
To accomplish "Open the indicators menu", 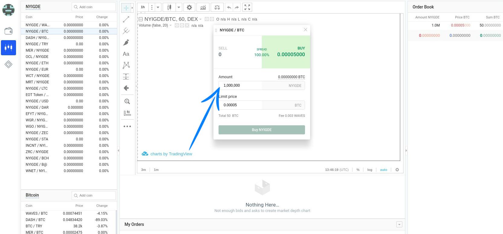I will coord(203,7).
